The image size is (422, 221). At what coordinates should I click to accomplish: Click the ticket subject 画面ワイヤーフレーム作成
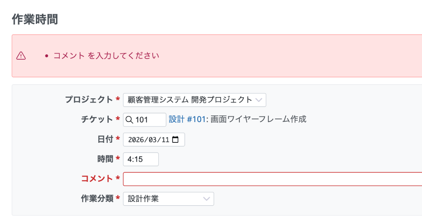[258, 119]
